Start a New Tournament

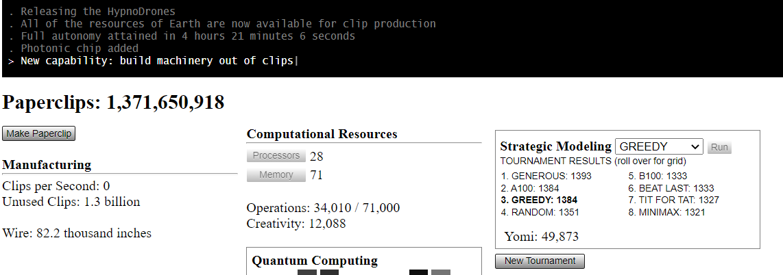540,261
